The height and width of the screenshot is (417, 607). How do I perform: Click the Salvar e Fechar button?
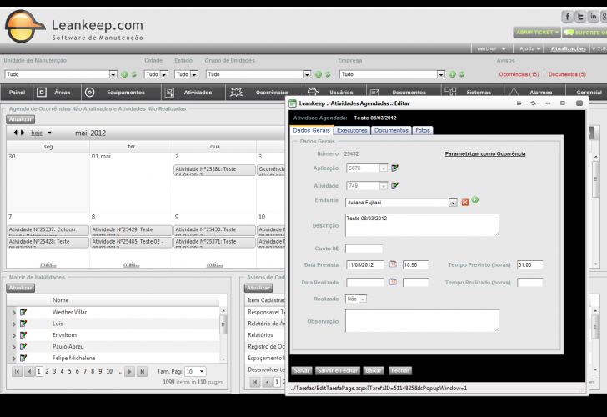tap(338, 370)
